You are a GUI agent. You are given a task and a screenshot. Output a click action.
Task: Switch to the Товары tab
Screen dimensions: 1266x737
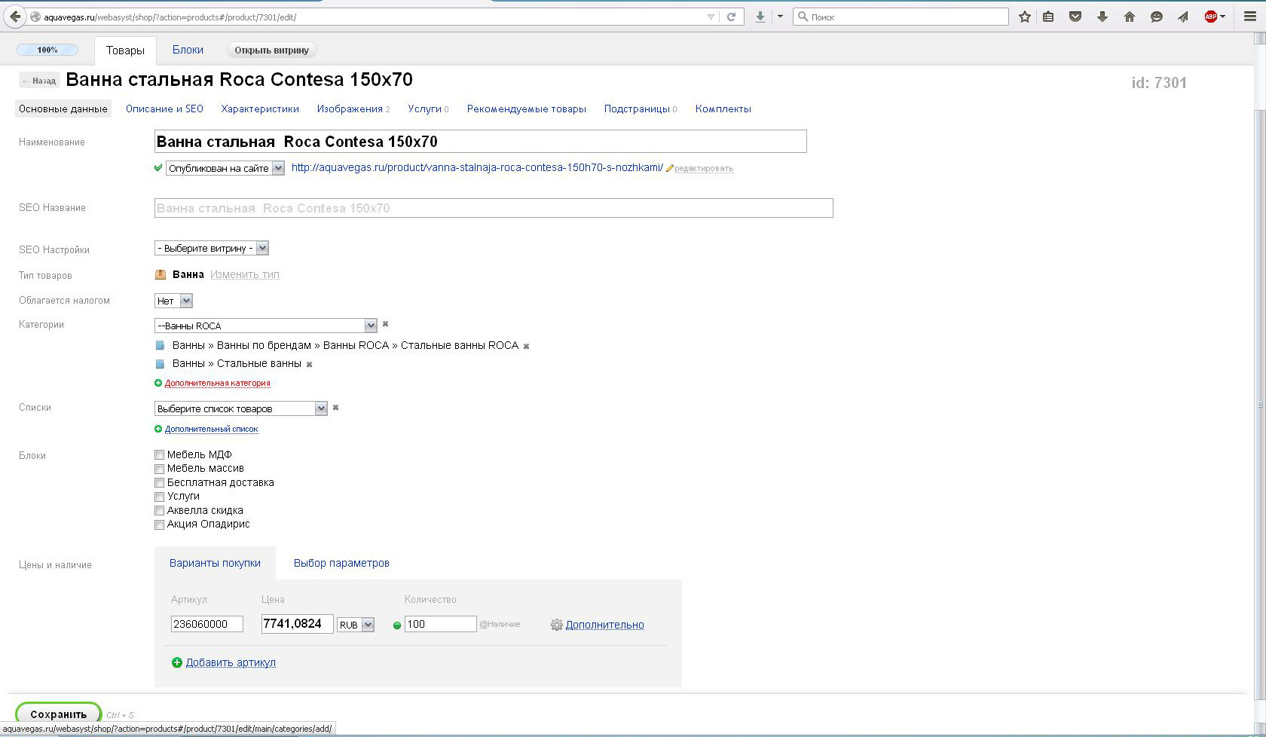pos(125,50)
